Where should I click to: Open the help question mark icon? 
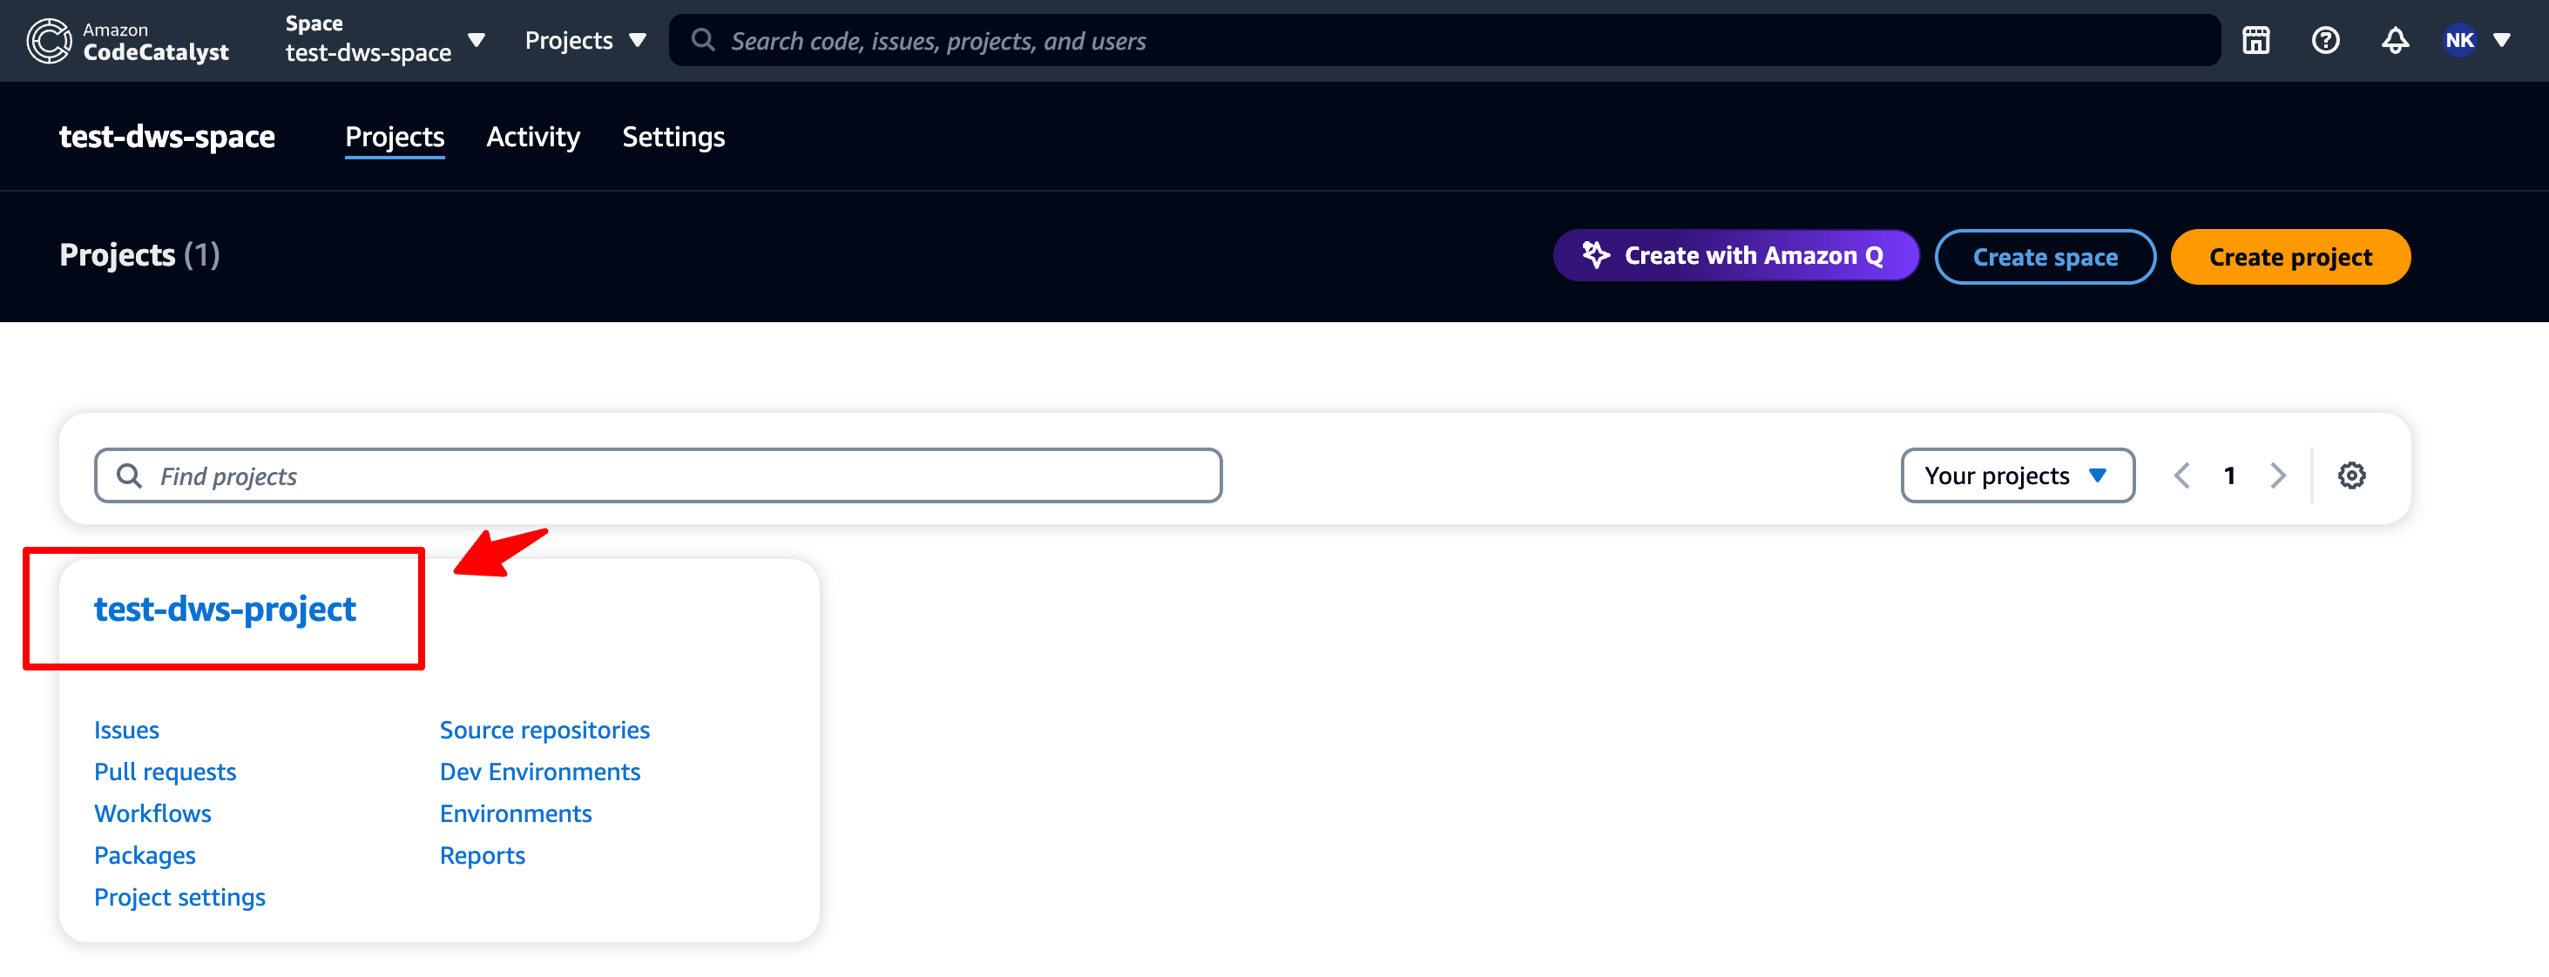[2325, 41]
